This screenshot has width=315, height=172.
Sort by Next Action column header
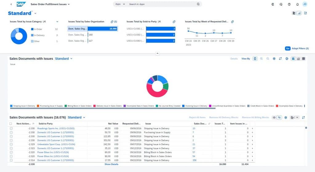point(24,124)
